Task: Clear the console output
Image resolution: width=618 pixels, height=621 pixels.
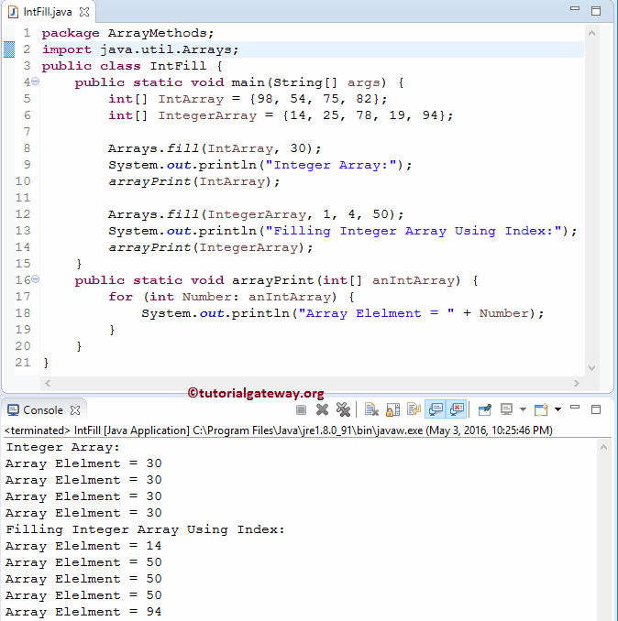Action: click(x=371, y=409)
